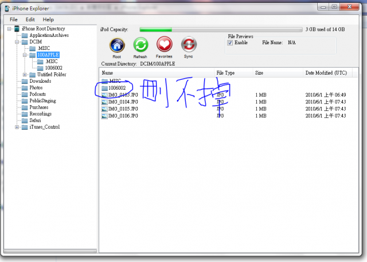Select 100APPLE in the folder tree
The width and height of the screenshot is (367, 262).
(48, 55)
